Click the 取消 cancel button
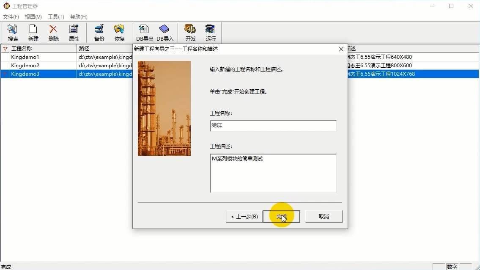Image resolution: width=480 pixels, height=270 pixels. tap(324, 216)
